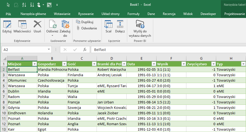
Task: Click the formula bar containing Belfast
Action: point(164,50)
